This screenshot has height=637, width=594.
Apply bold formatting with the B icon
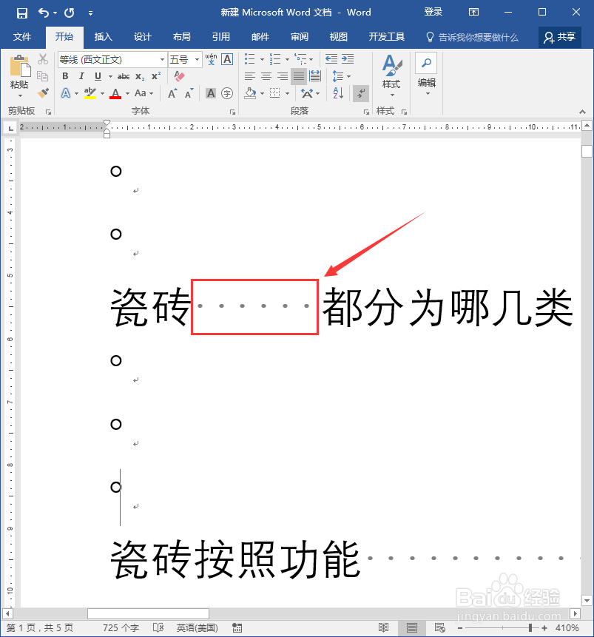point(65,75)
